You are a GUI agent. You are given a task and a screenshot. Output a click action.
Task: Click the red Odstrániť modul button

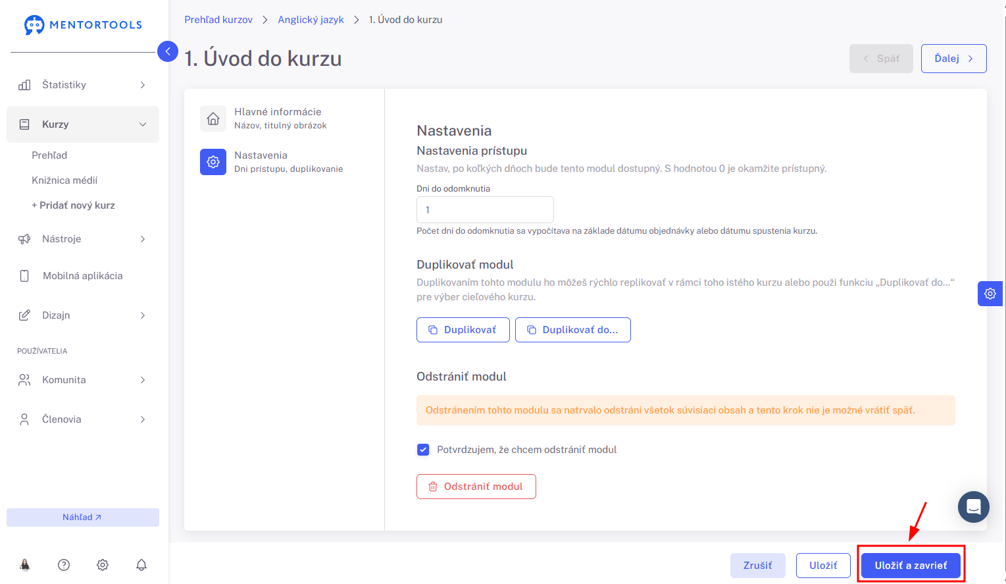pos(476,487)
